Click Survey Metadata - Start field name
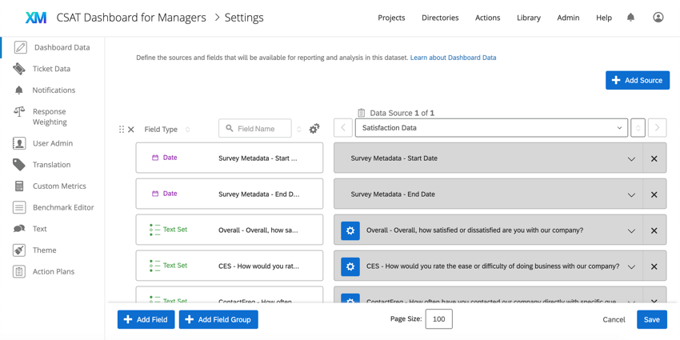 click(x=258, y=158)
